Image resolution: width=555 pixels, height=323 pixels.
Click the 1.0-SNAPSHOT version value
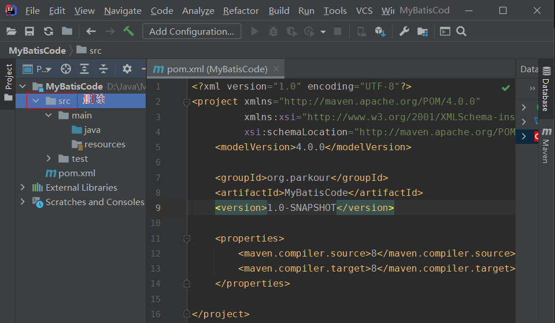pos(301,207)
